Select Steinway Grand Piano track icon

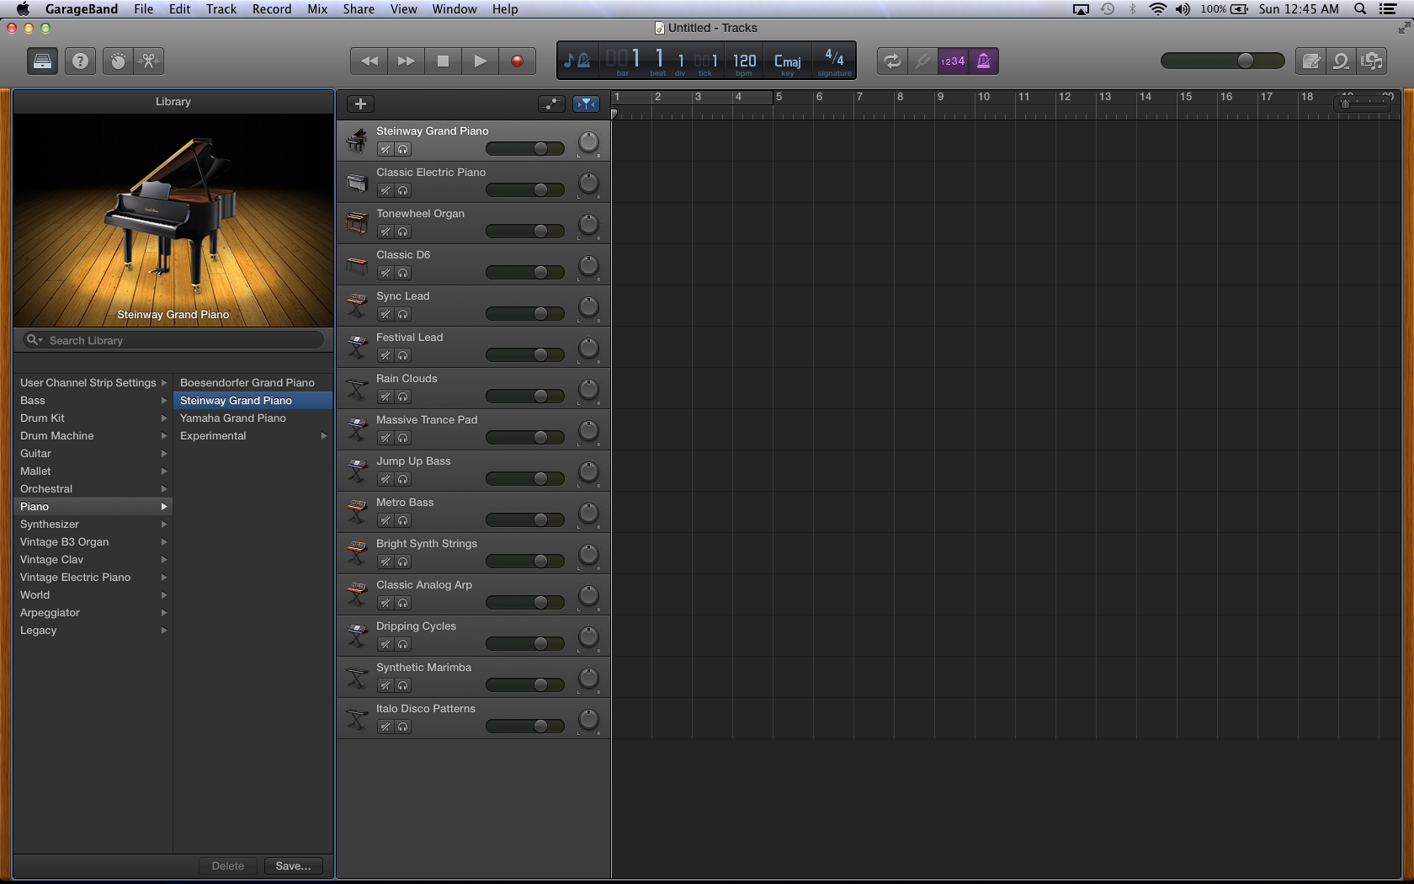point(357,141)
